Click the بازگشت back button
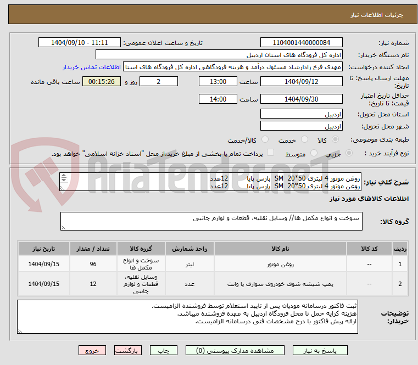418x365 pixels. point(127,350)
